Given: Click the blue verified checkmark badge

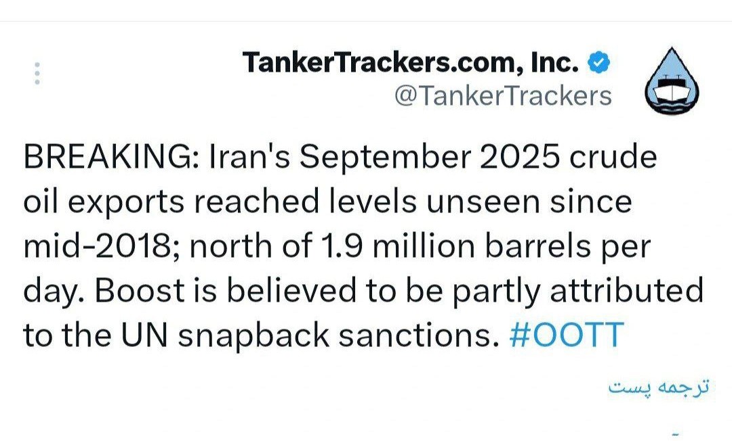Looking at the screenshot, I should pos(598,63).
